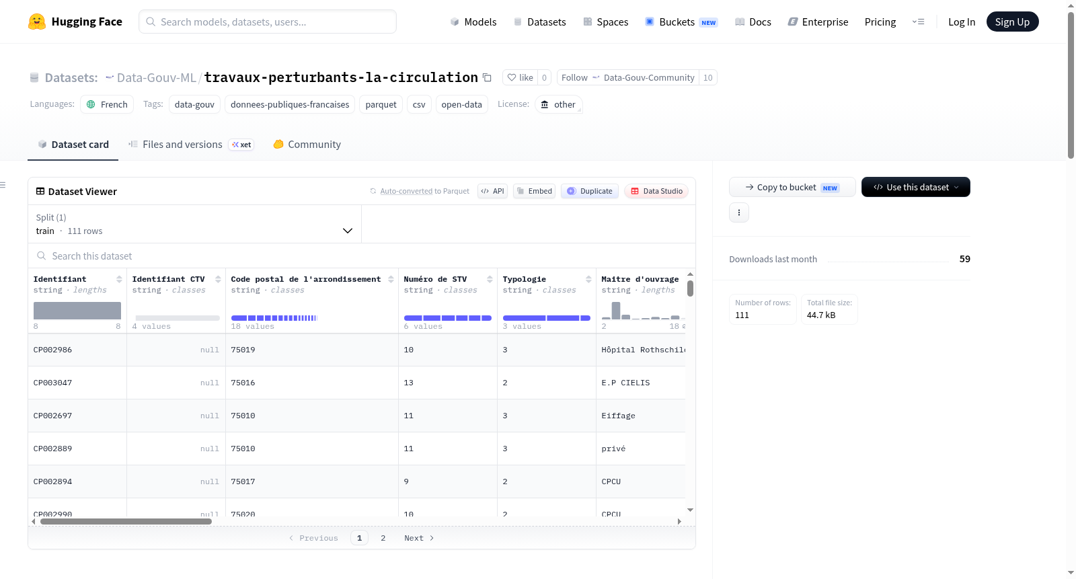
Task: Toggle sorting on Numéro de STV column
Action: [490, 279]
